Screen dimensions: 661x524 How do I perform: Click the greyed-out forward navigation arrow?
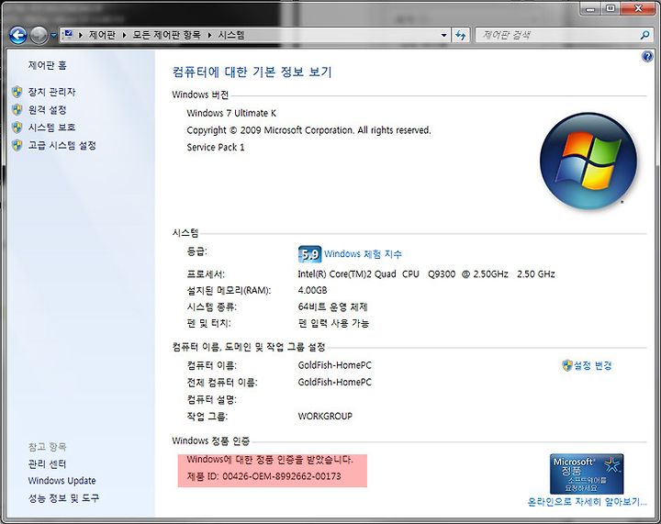point(39,36)
